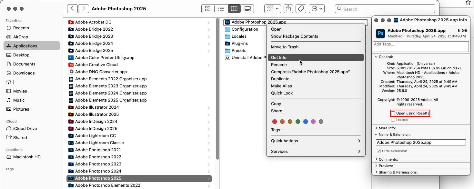The height and width of the screenshot is (189, 474).
Task: Choose Get Info in context menu
Action: click(316, 57)
